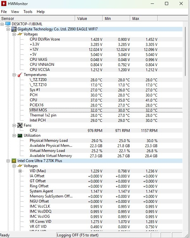Select the NGU Offset row
190x238 pixels.
click(x=106, y=201)
